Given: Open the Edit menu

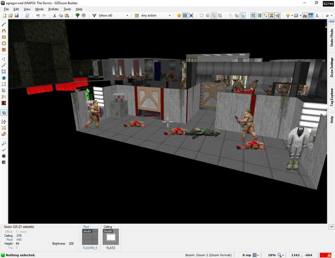Looking at the screenshot, I should [16, 9].
